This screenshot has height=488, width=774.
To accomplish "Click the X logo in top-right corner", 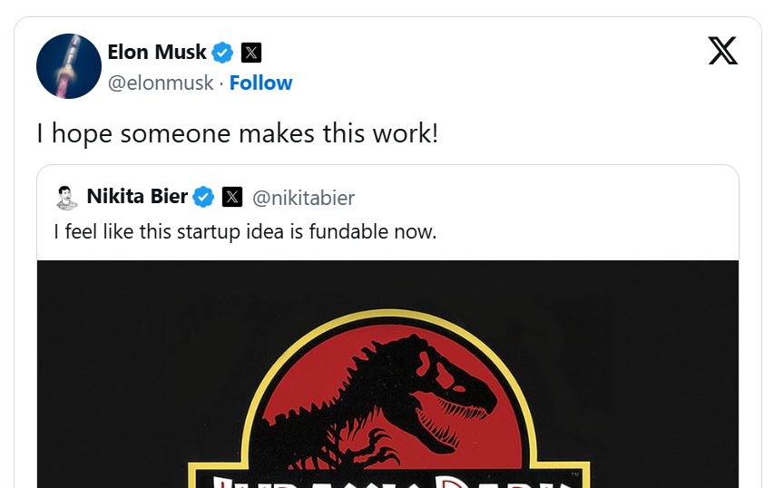I will [x=722, y=51].
